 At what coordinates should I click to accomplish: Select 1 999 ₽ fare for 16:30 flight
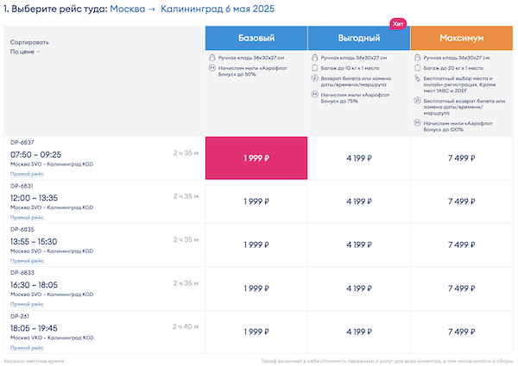coord(256,288)
